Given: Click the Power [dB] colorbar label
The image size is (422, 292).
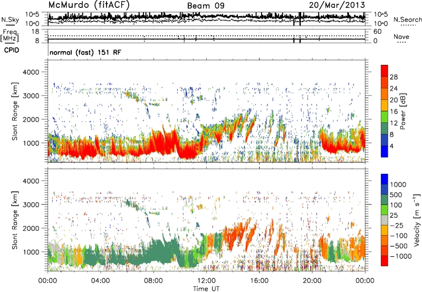Looking at the screenshot, I should click(x=403, y=111).
